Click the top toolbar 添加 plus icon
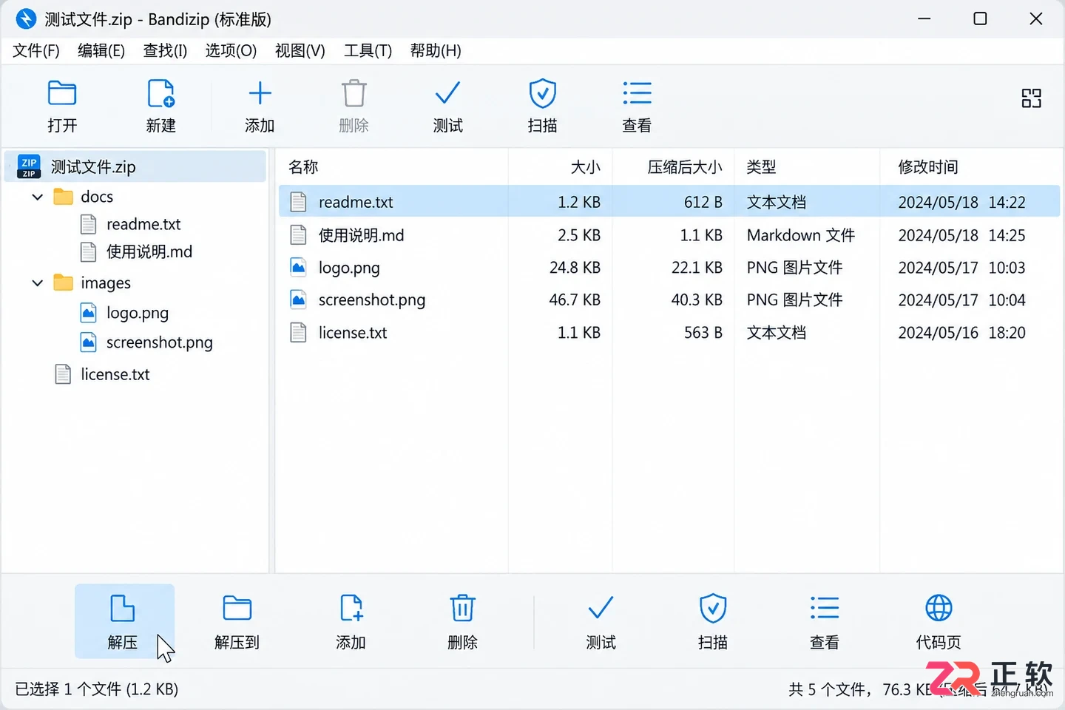The width and height of the screenshot is (1065, 710). (x=260, y=93)
